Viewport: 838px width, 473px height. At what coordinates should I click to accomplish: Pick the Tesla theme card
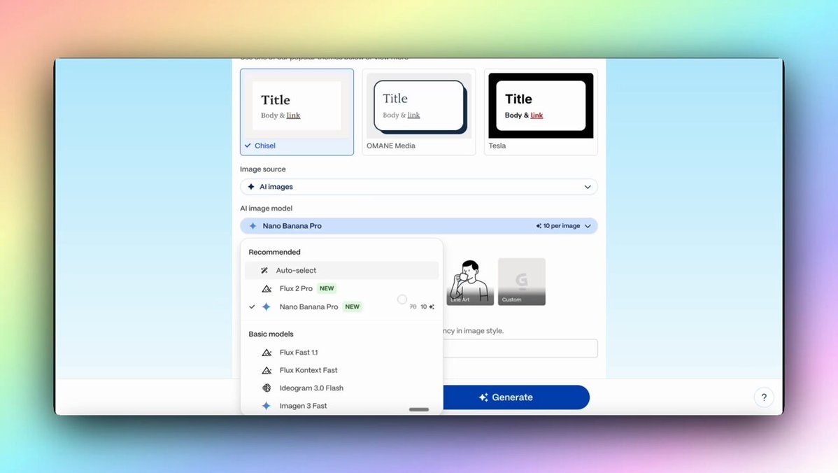(540, 111)
